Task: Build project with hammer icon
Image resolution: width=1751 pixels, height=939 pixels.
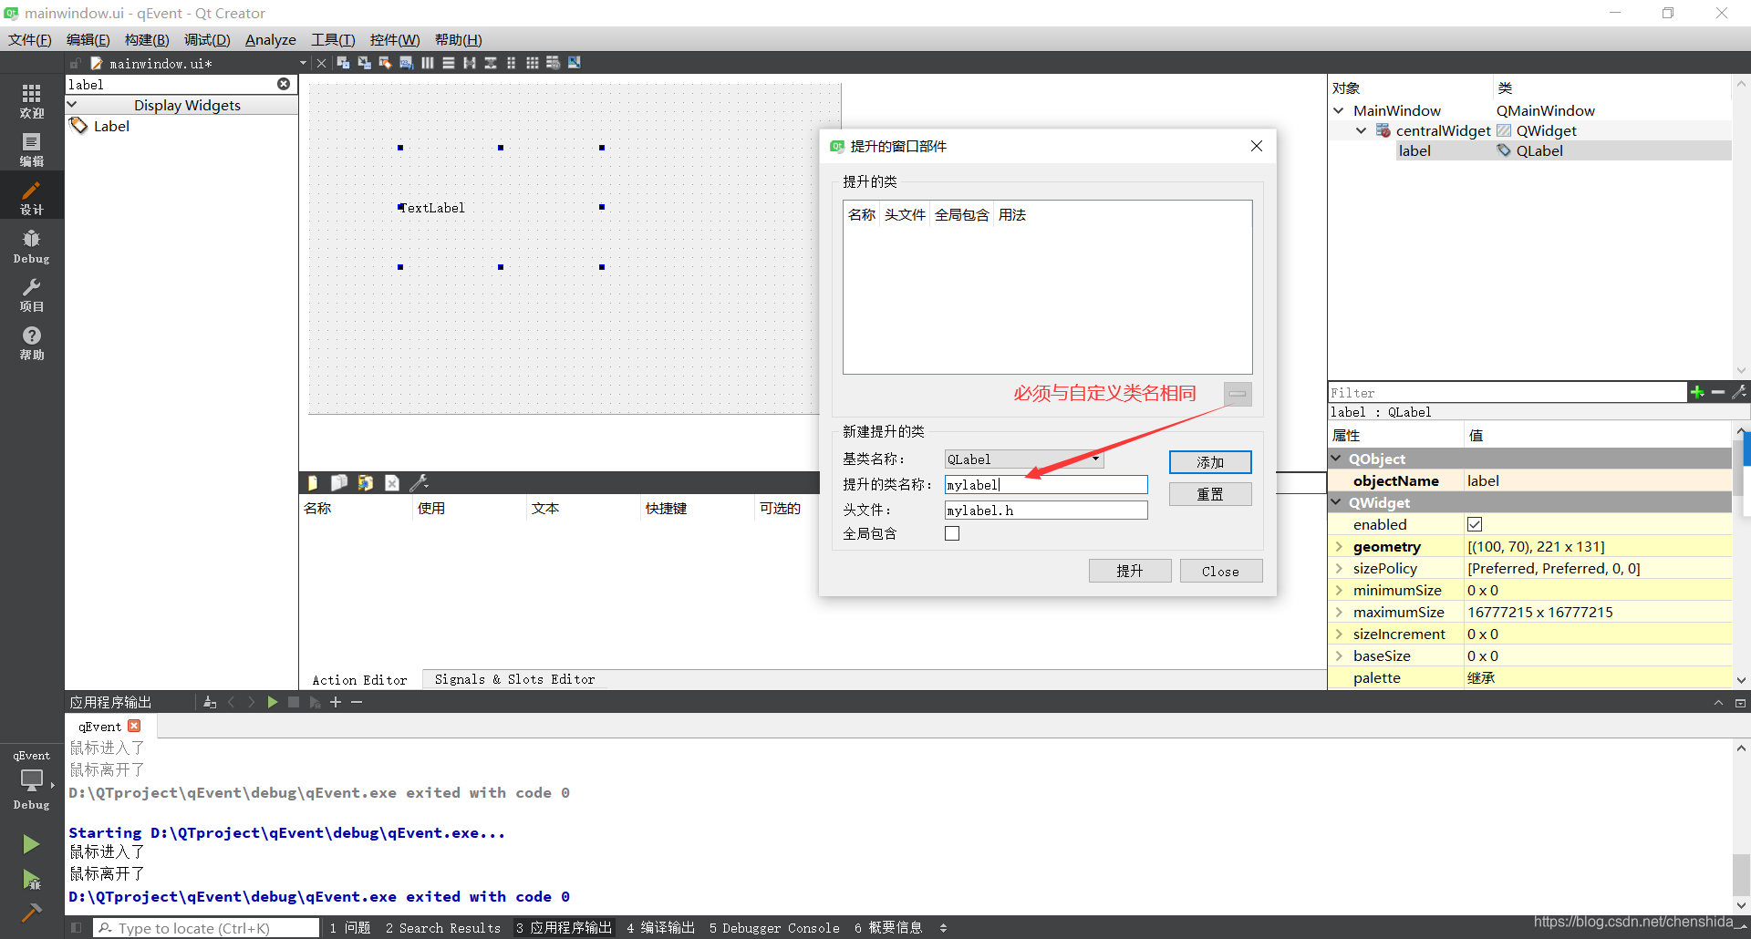Action: click(31, 912)
